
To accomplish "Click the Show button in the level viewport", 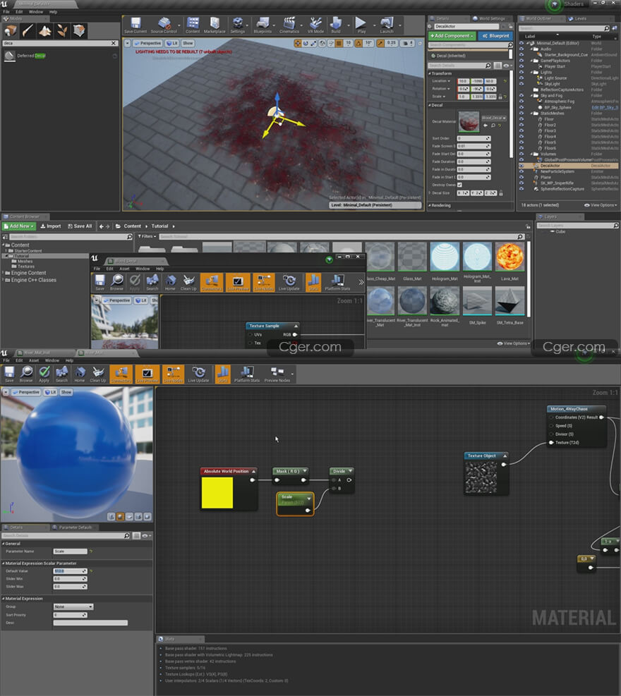I will 188,43.
